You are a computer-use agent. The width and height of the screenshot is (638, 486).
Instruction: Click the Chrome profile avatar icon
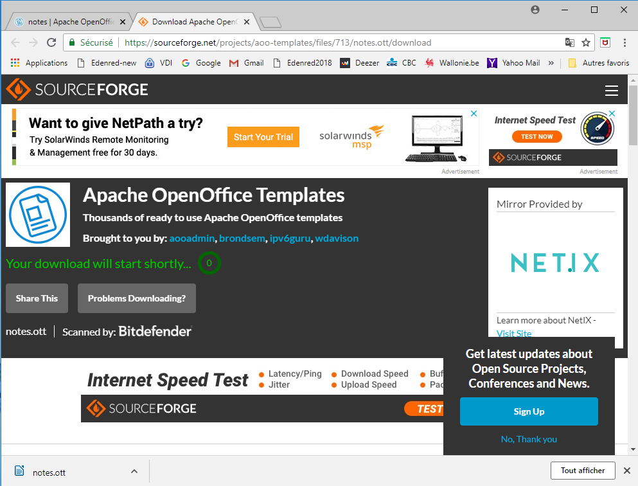[x=535, y=10]
